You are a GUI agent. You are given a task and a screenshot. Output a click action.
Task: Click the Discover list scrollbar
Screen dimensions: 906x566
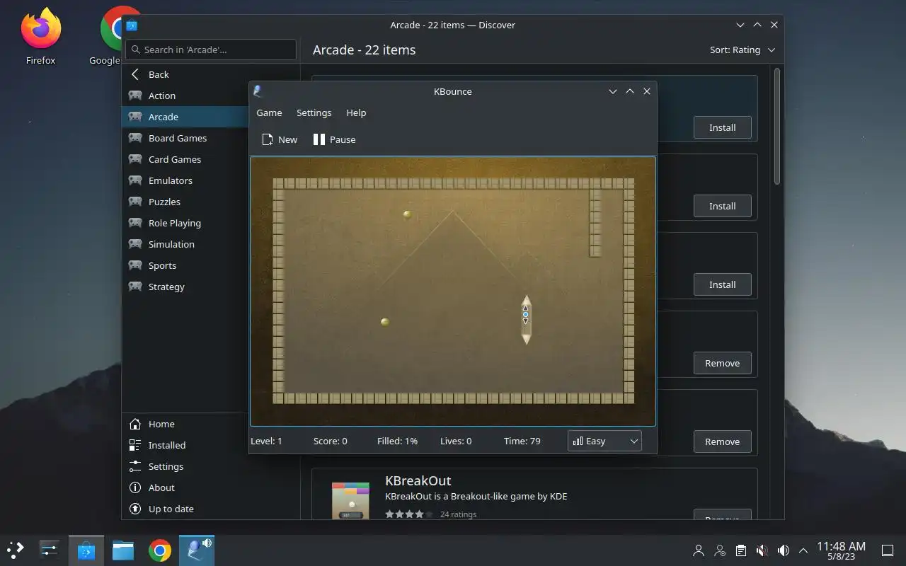776,127
